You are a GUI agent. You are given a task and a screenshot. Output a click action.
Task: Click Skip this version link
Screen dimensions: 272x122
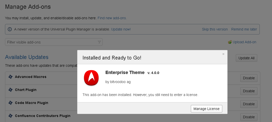pos(215,29)
